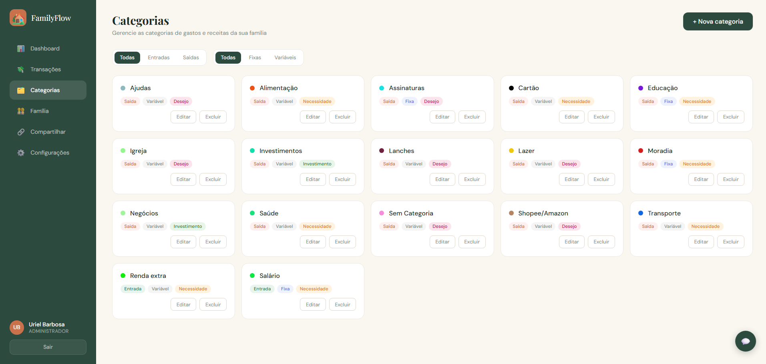
Task: Click the UB user avatar
Action: tap(17, 327)
